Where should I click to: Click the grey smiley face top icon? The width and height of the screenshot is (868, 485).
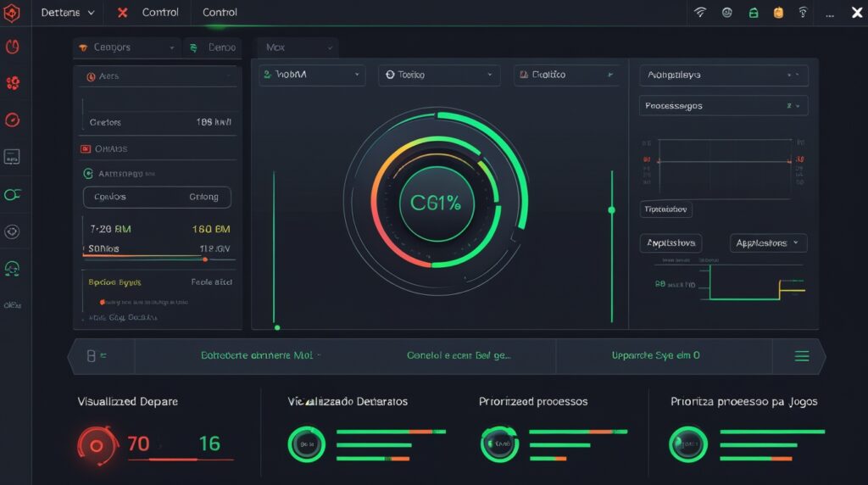click(x=726, y=12)
